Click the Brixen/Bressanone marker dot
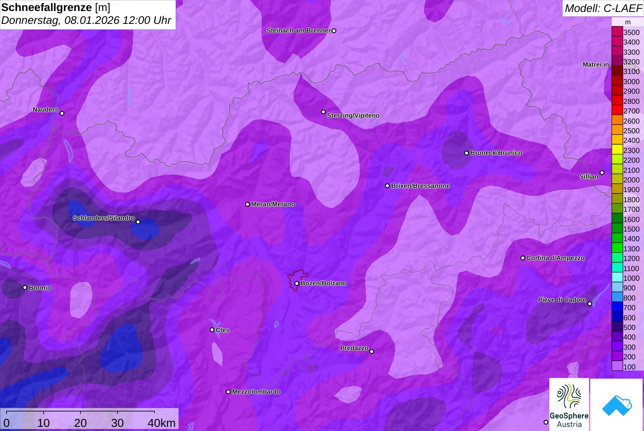 [387, 186]
